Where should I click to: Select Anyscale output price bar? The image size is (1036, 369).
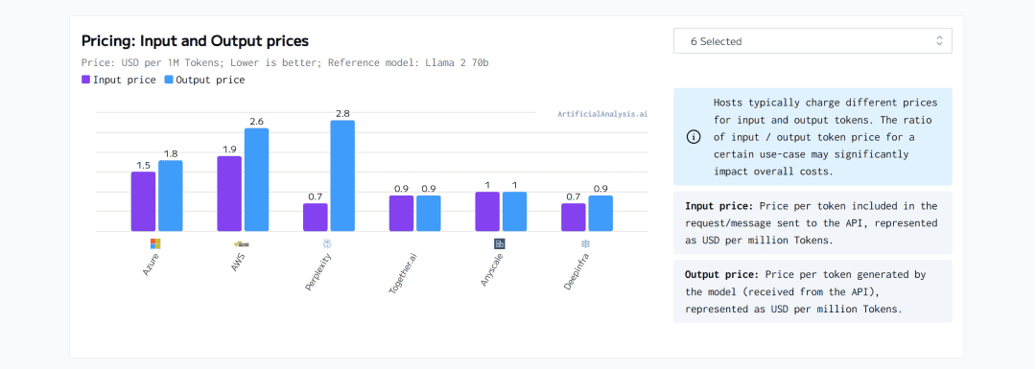515,211
